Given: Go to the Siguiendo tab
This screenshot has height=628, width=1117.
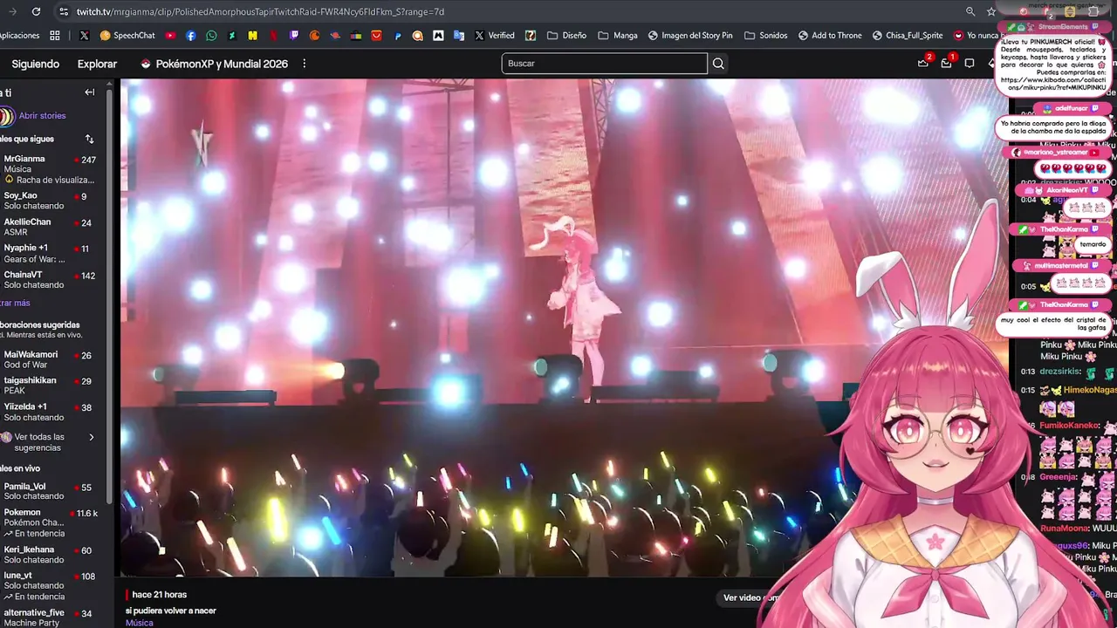Looking at the screenshot, I should (36, 64).
